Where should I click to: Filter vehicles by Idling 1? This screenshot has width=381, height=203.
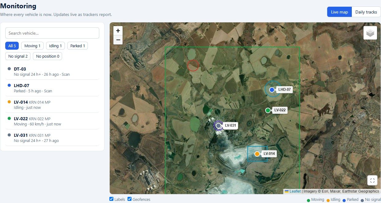click(x=55, y=46)
